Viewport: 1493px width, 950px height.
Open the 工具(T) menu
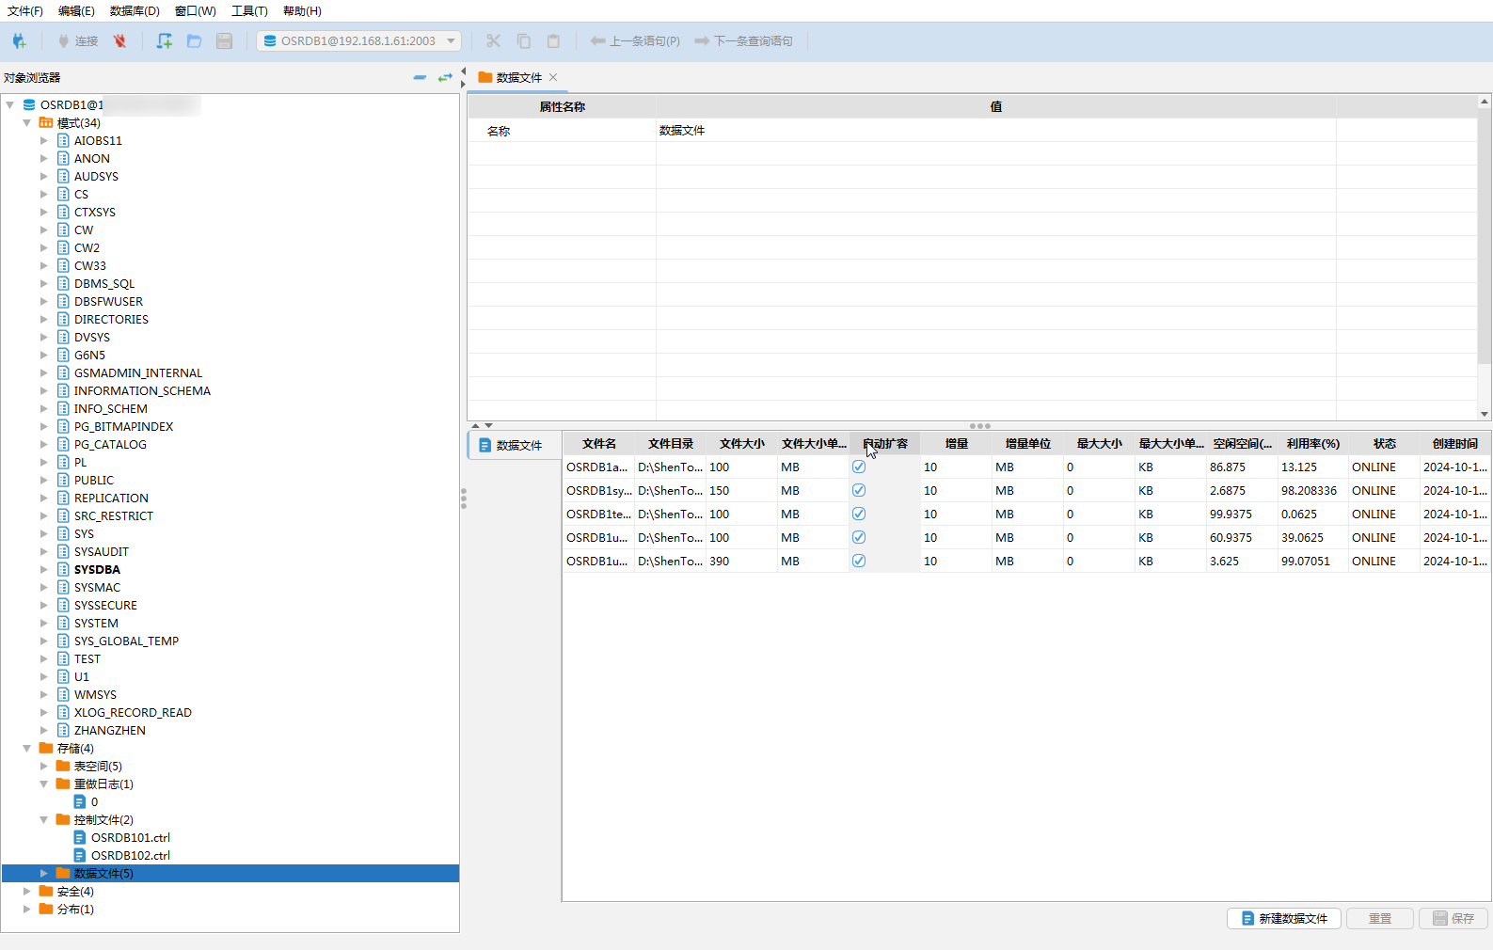click(249, 11)
